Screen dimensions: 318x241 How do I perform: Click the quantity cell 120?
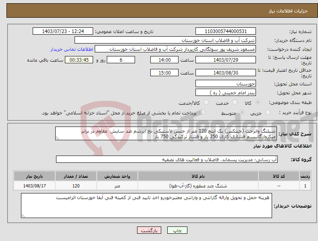point(76,186)
